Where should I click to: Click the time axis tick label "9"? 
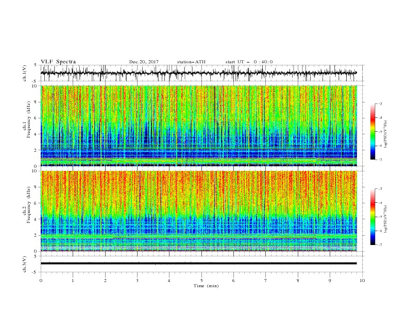(x=330, y=281)
